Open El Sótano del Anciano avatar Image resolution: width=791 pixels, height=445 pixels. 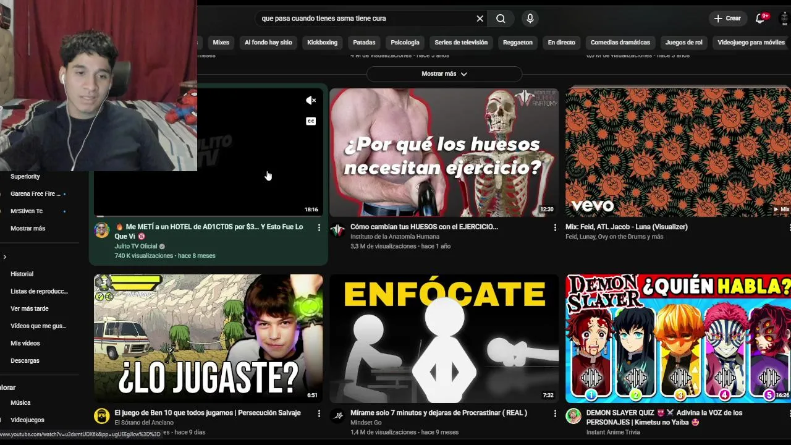click(x=102, y=416)
